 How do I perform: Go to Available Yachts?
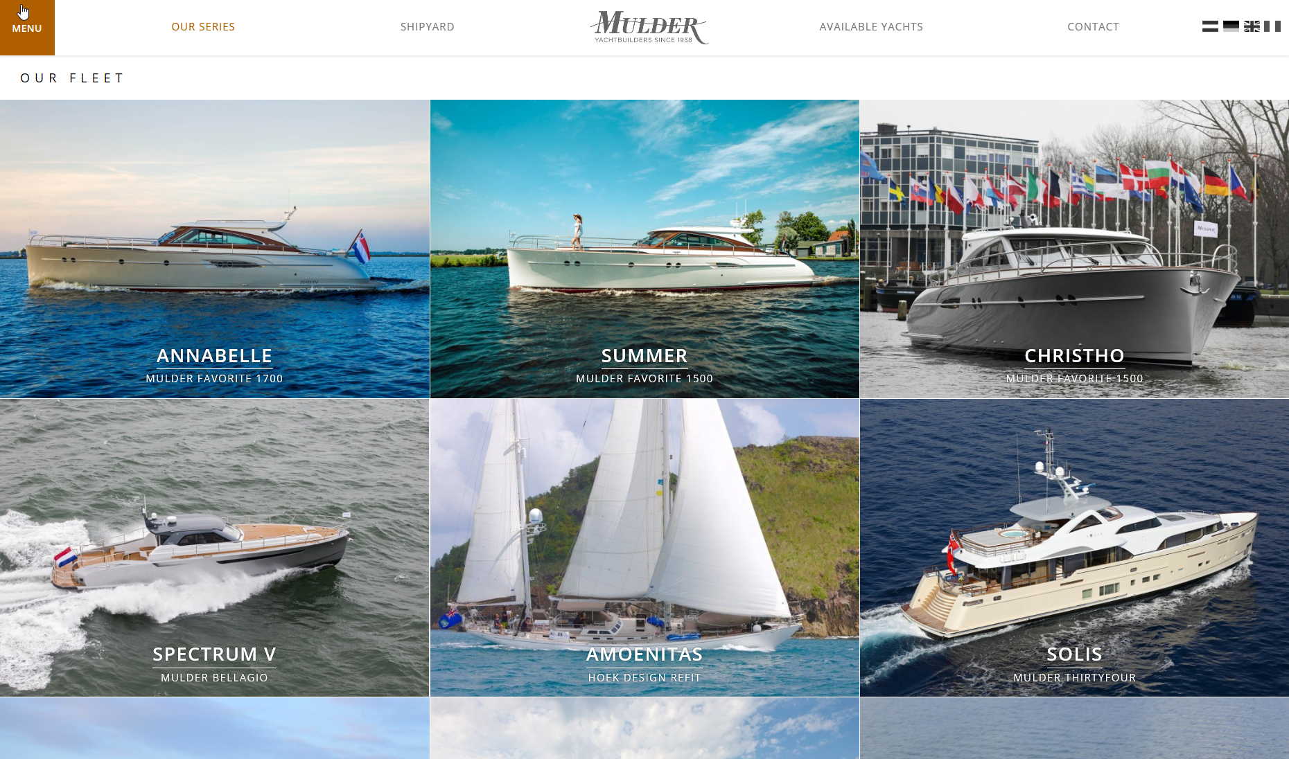(871, 27)
